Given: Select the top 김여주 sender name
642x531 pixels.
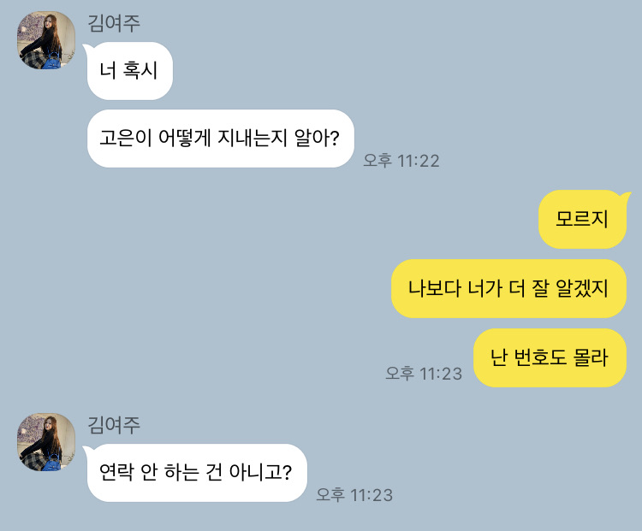Looking at the screenshot, I should [114, 23].
